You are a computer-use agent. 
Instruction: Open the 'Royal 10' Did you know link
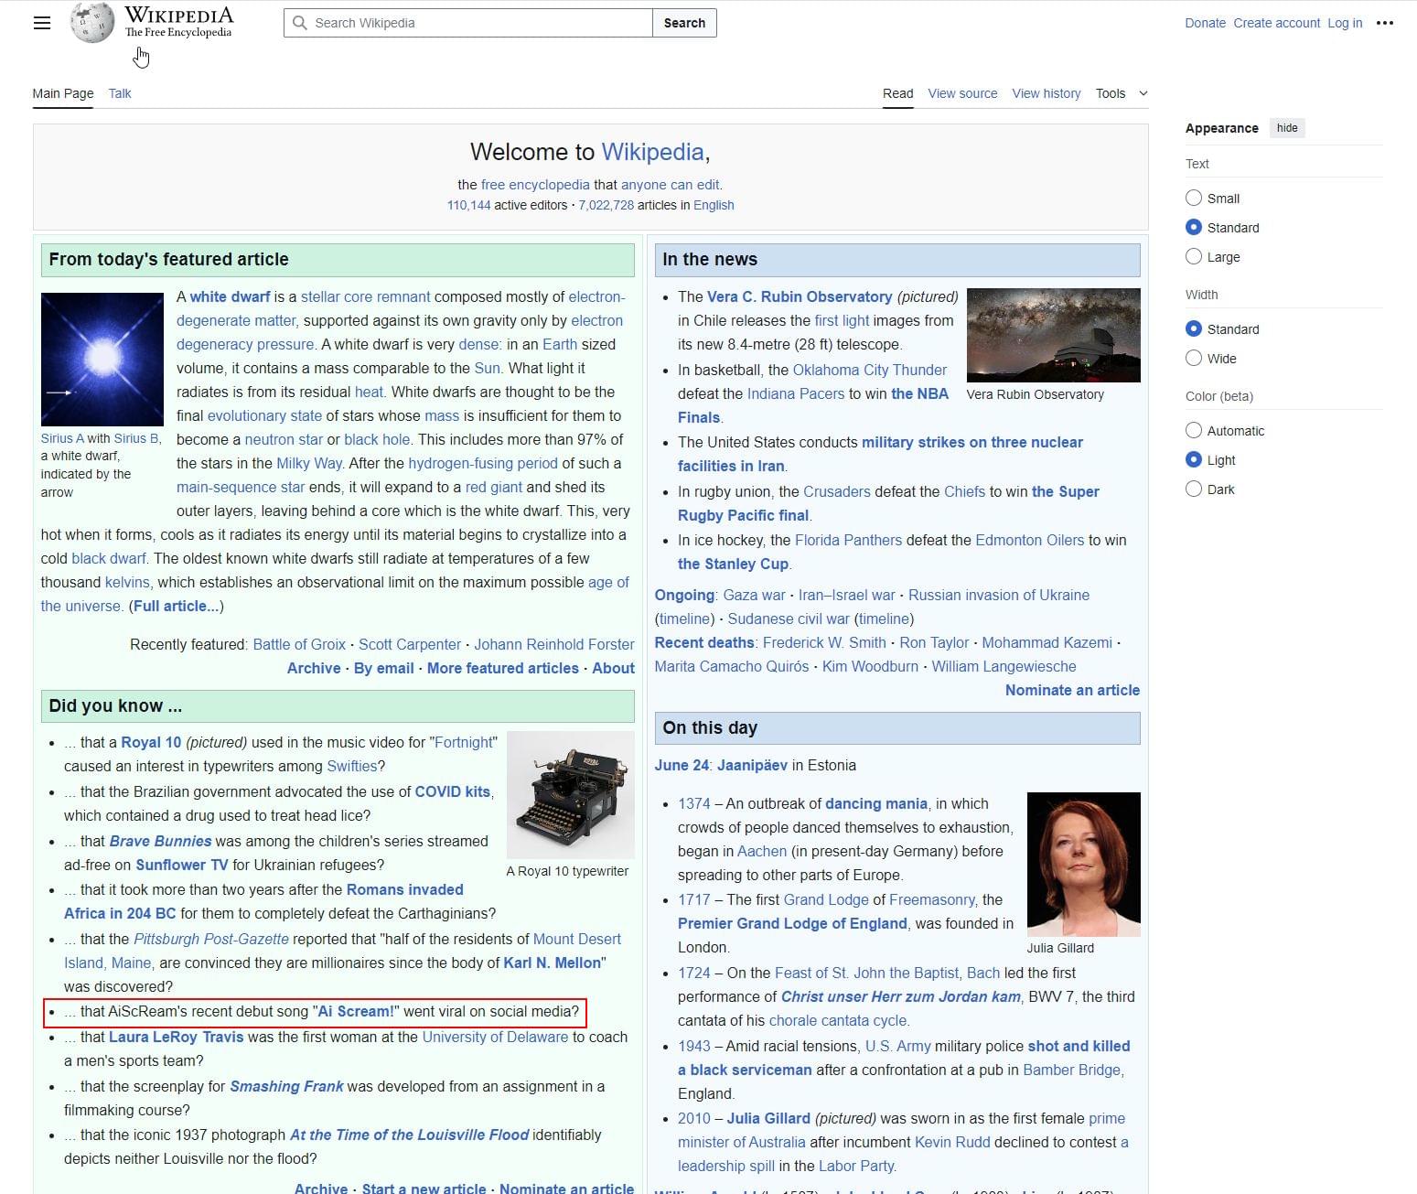point(151,742)
